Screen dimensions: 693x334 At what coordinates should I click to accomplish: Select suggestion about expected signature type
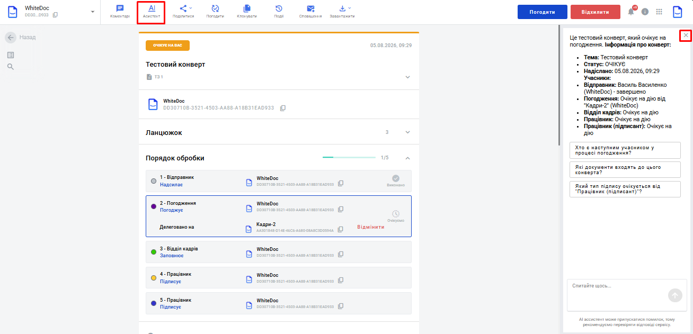[x=625, y=189]
